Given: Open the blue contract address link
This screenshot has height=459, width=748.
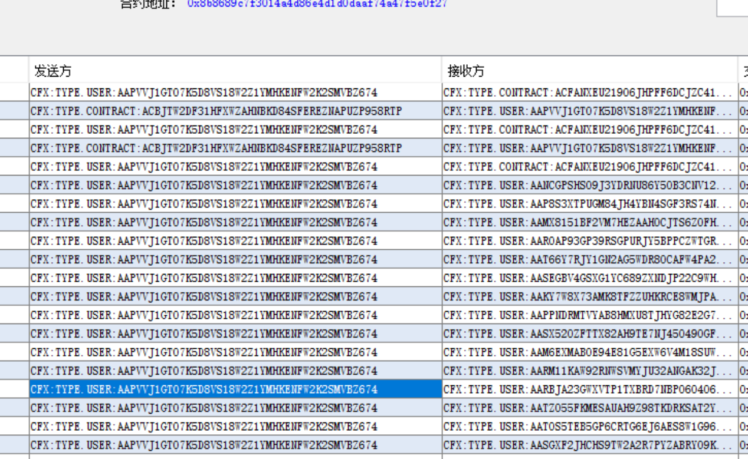Looking at the screenshot, I should click(317, 4).
